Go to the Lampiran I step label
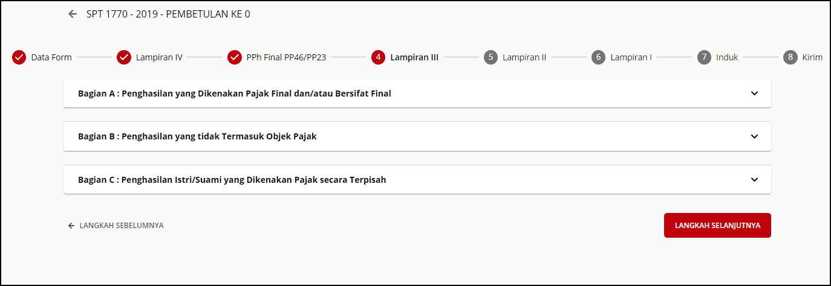This screenshot has height=286, width=831. coord(631,58)
